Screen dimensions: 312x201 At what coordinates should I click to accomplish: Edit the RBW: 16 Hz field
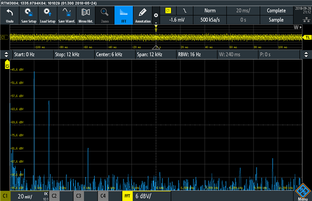pyautogui.click(x=197, y=54)
